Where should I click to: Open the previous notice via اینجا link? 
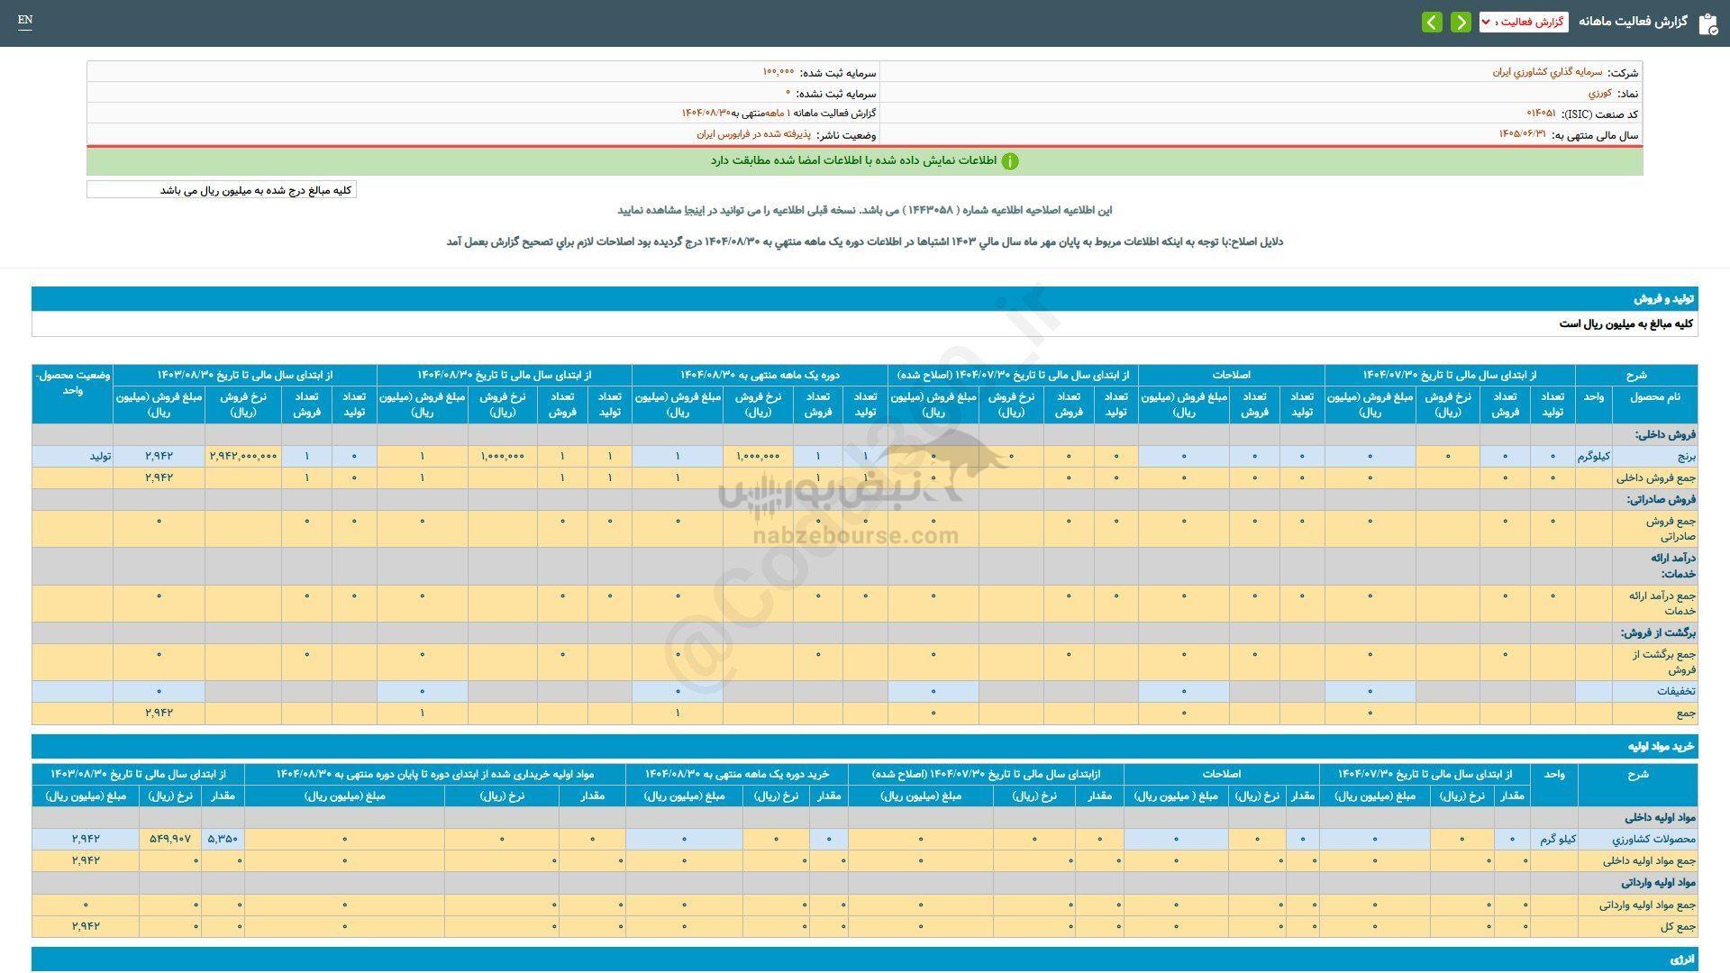click(x=693, y=210)
